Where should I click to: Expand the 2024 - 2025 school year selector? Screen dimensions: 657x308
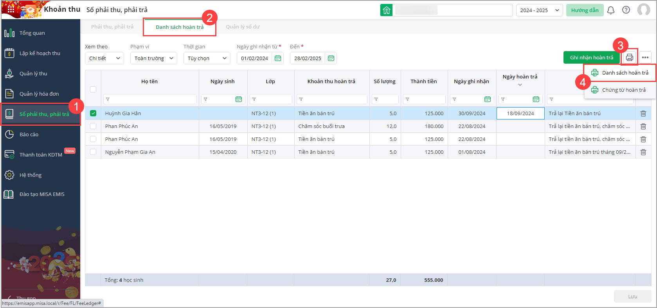tap(539, 10)
